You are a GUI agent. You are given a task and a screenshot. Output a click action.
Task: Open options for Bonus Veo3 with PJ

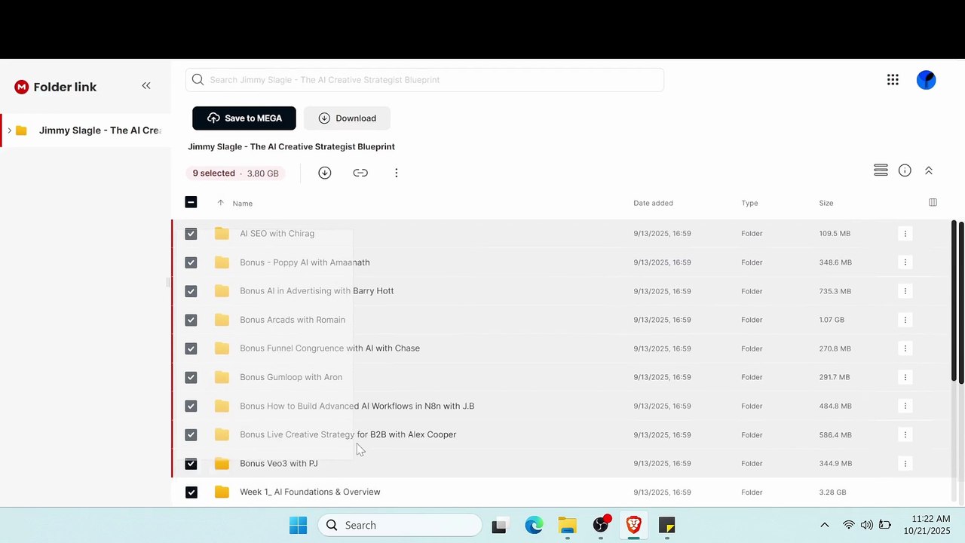tap(905, 463)
